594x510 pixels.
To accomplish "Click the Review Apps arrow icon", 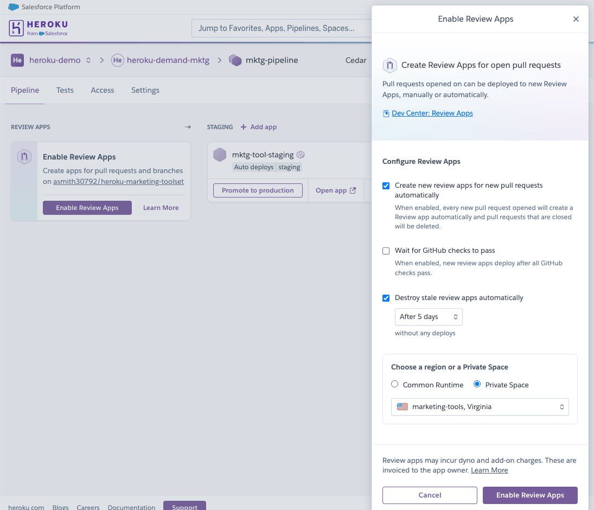I will (x=188, y=127).
